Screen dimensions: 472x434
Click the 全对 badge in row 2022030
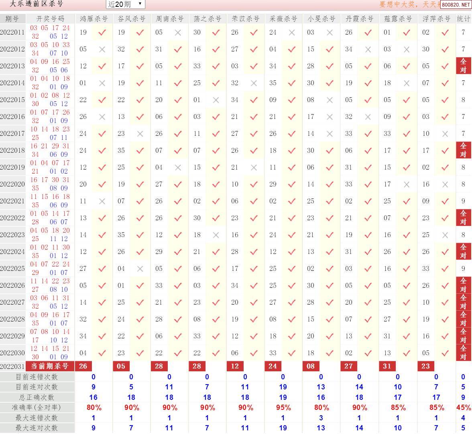tap(463, 353)
